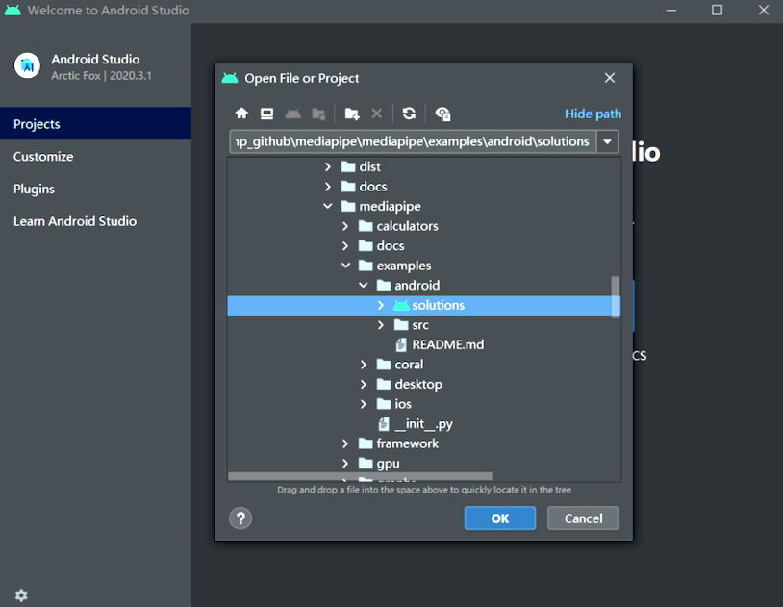Toggle show hidden files and directories
Viewport: 783px width, 607px height.
tap(442, 114)
